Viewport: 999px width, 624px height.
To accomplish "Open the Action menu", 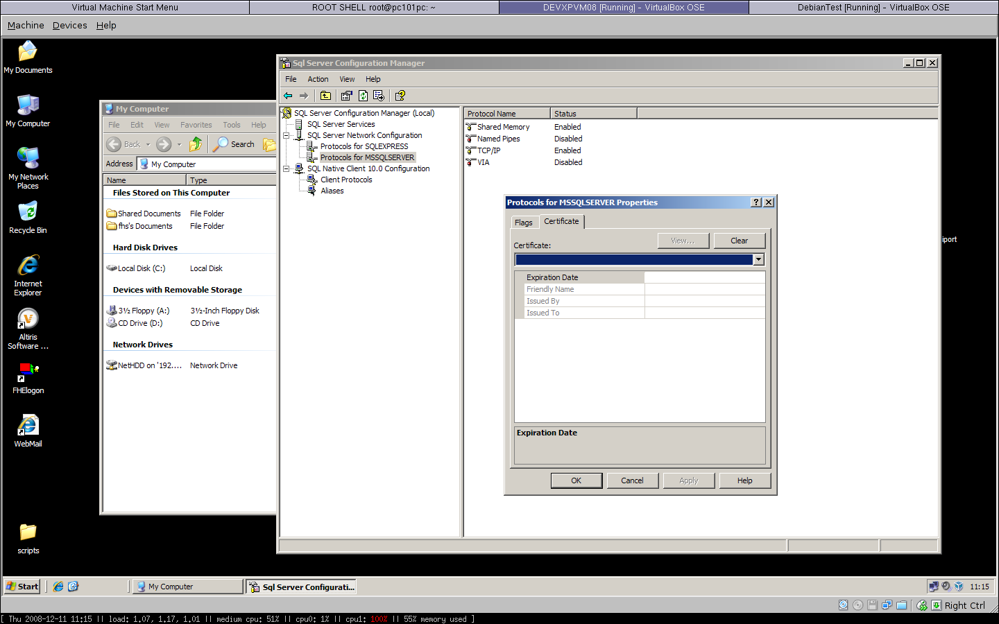I will tap(318, 79).
